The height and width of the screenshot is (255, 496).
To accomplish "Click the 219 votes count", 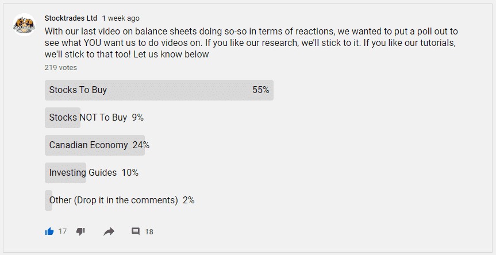I will tap(61, 68).
